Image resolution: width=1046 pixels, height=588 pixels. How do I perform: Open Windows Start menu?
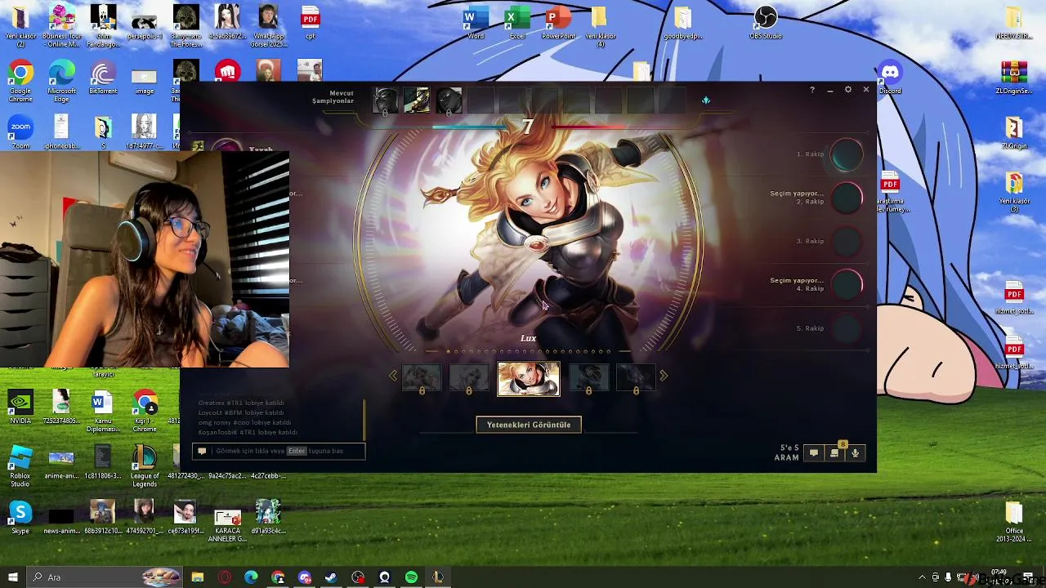[x=13, y=577]
